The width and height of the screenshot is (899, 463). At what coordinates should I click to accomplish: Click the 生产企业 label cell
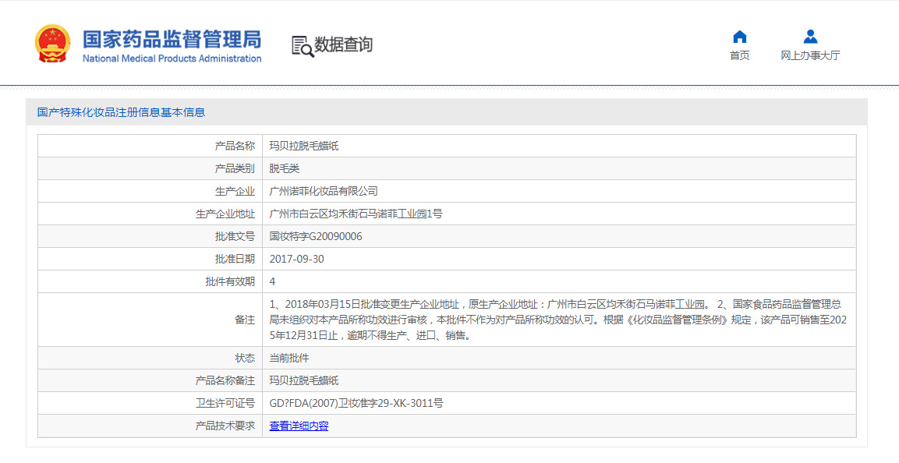coord(150,192)
